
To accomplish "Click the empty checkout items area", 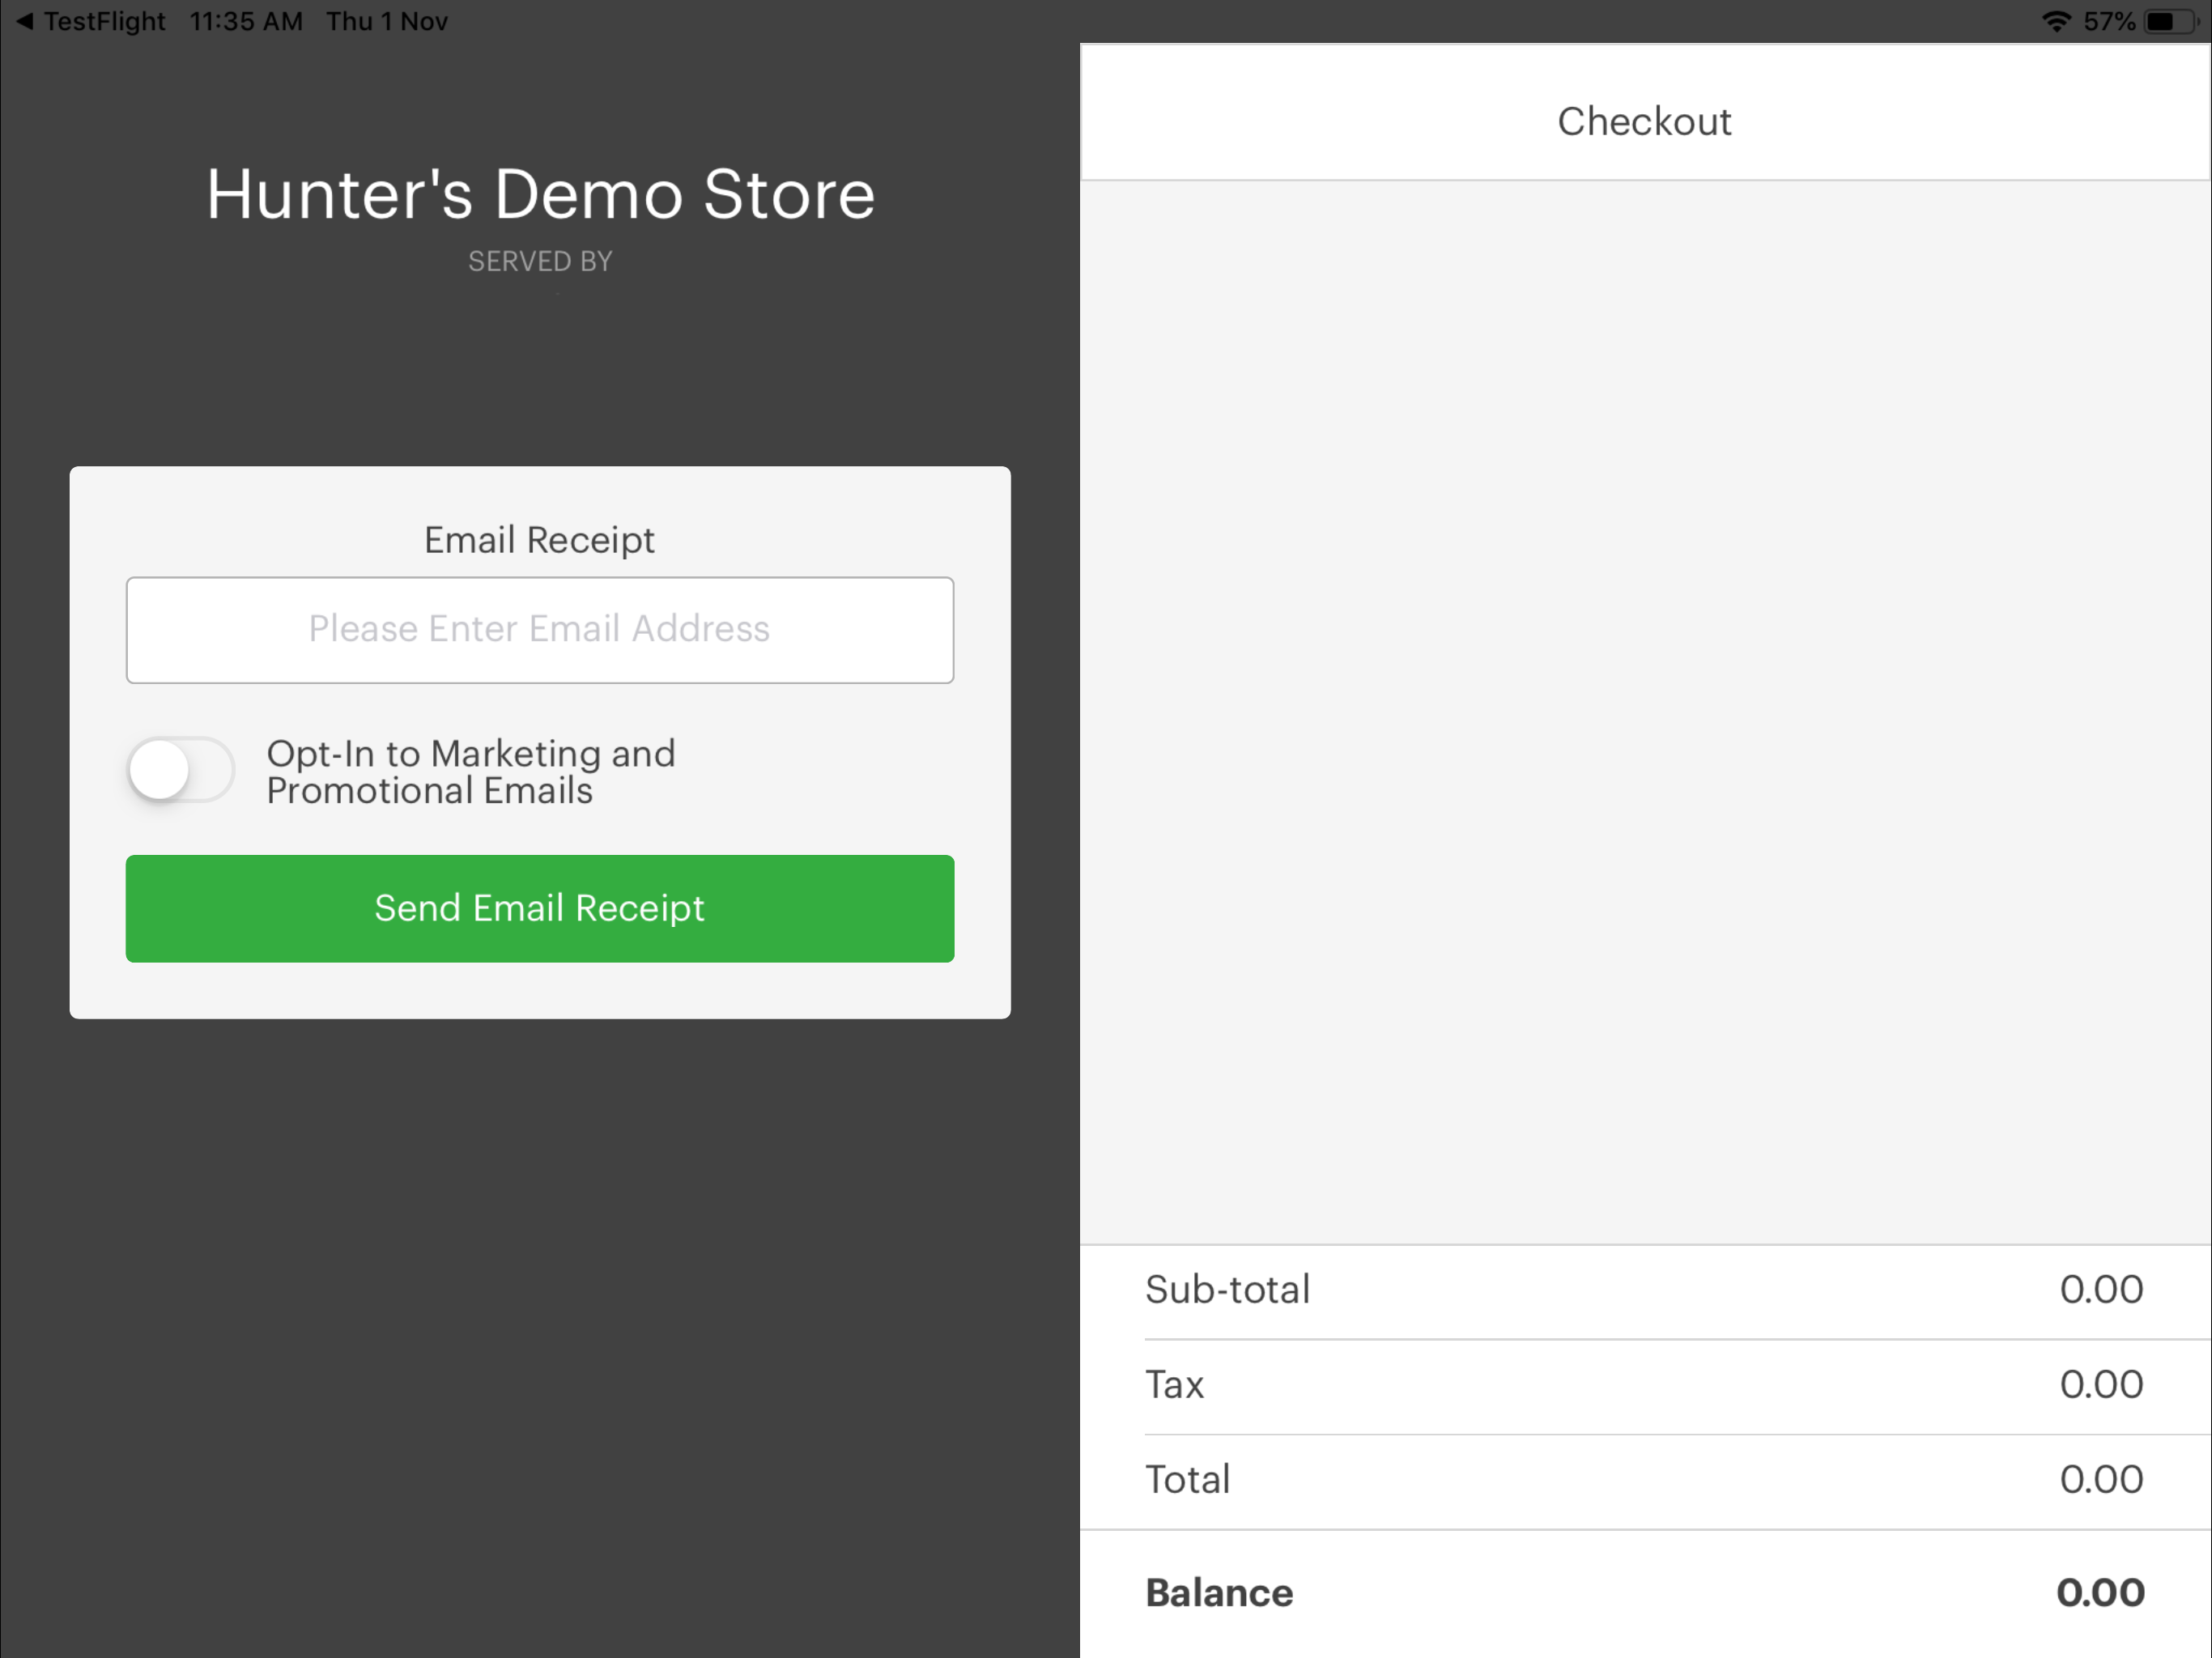I will (x=1644, y=712).
